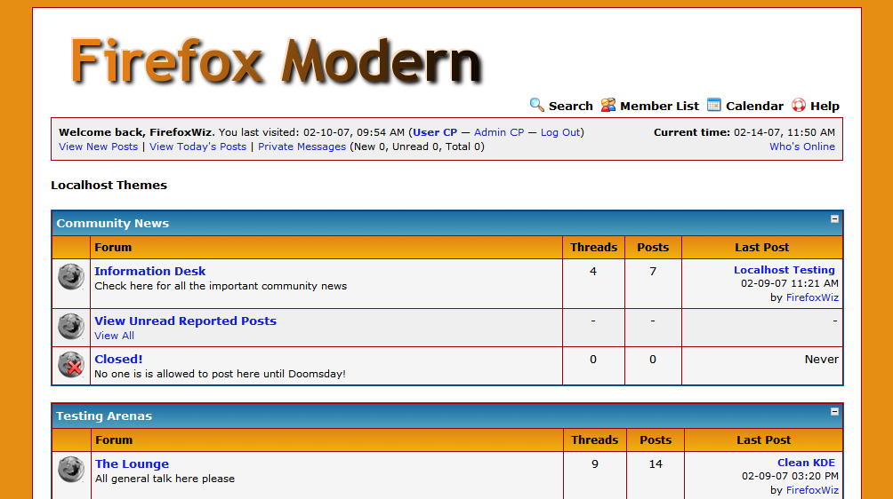The height and width of the screenshot is (499, 893).
Task: View New Posts
Action: [98, 147]
